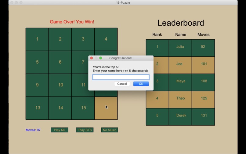Cancel the name entry dialog
Screen dimensions: 246x154
pos(122,84)
